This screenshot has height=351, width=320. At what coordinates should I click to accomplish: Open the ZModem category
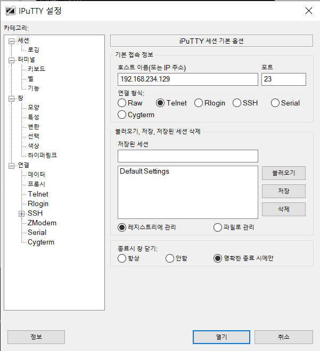point(42,223)
